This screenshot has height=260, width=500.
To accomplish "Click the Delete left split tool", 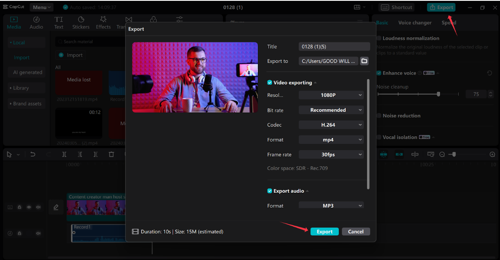I will [x=80, y=155].
